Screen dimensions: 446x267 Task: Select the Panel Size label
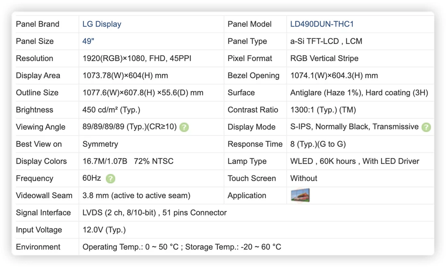35,41
